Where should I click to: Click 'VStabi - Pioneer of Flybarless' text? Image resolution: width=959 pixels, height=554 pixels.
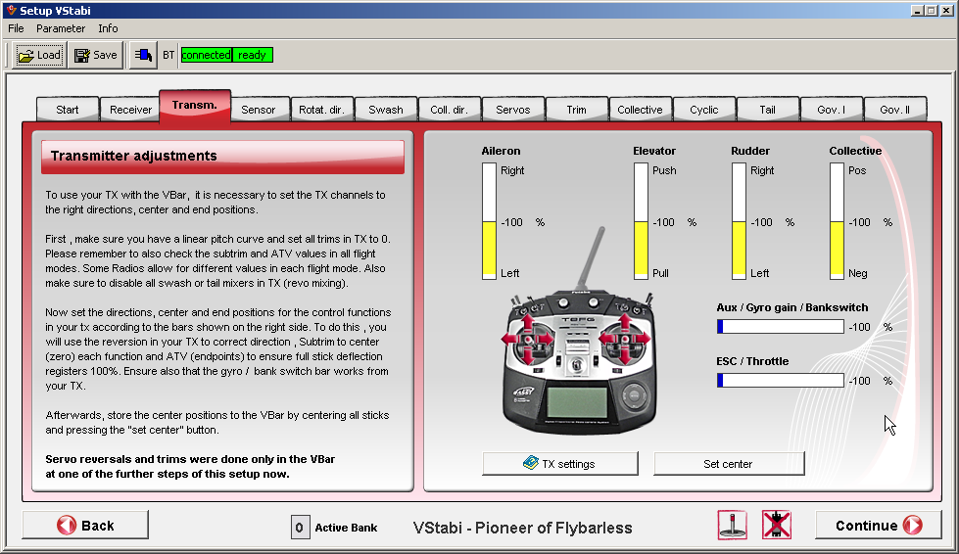click(x=522, y=528)
